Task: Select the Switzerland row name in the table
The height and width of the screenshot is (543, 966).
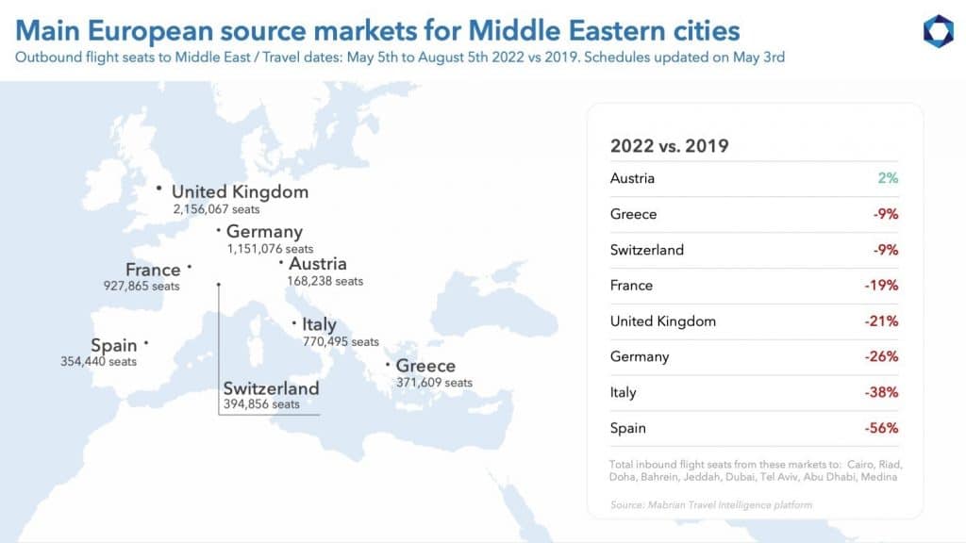Action: [647, 250]
